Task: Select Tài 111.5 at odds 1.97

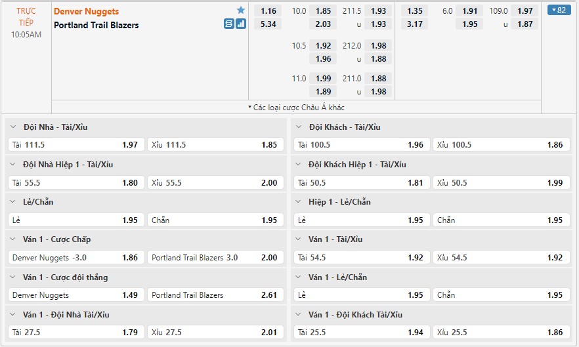Action: coord(75,144)
